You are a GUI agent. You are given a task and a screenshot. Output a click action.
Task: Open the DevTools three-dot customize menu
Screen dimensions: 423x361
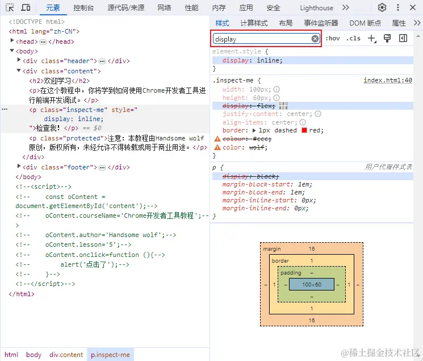click(397, 7)
